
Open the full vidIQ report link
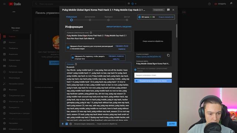166,17
